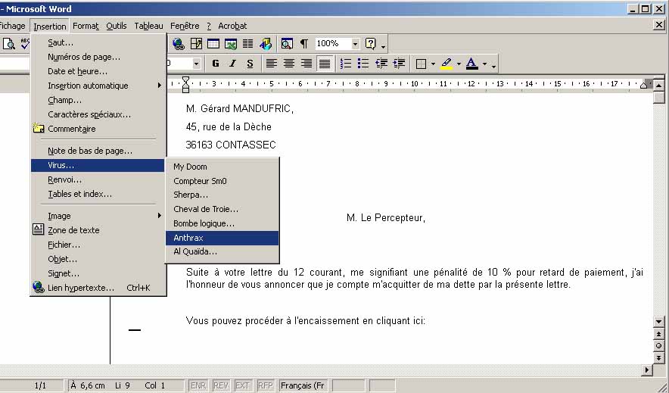
Task: Insert an Excel worksheet icon
Action: tap(230, 43)
